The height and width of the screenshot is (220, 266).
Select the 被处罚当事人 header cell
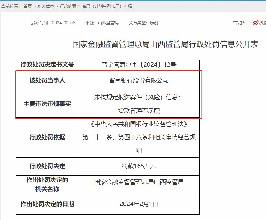[47, 80]
